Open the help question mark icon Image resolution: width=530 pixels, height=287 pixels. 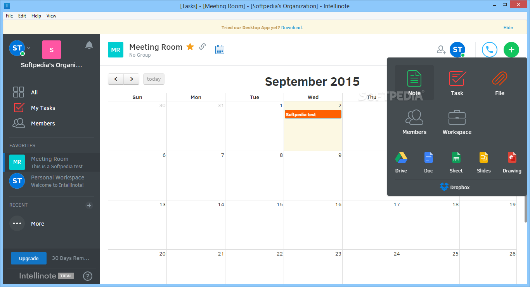coord(88,276)
